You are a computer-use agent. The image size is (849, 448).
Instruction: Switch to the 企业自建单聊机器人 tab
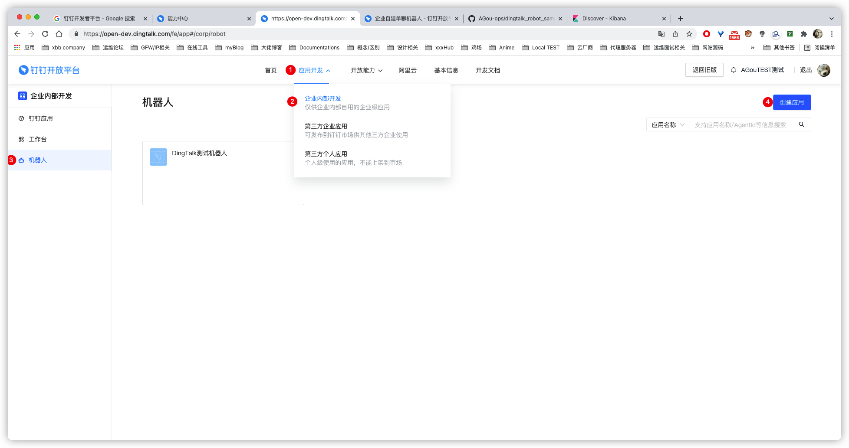pos(411,19)
